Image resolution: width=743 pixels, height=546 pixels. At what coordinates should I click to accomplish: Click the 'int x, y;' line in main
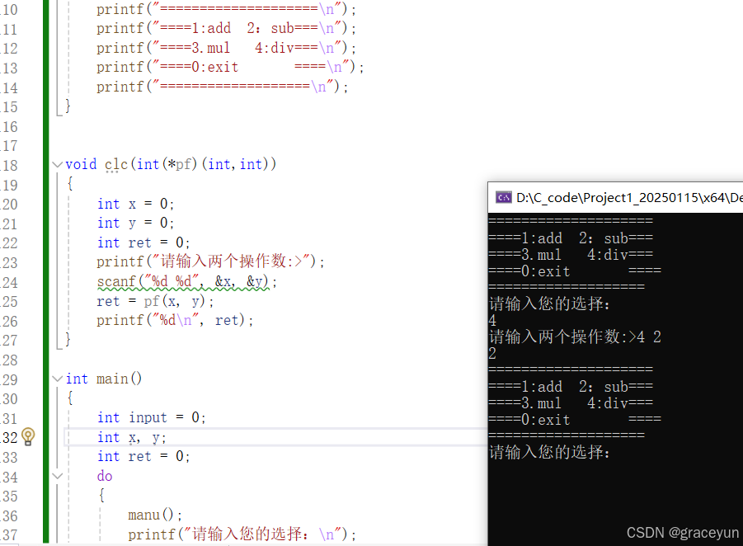click(131, 437)
